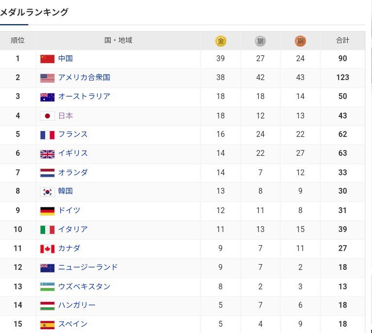This screenshot has height=333, width=372.
Task: Click the bronze medal icon header
Action: (300, 41)
